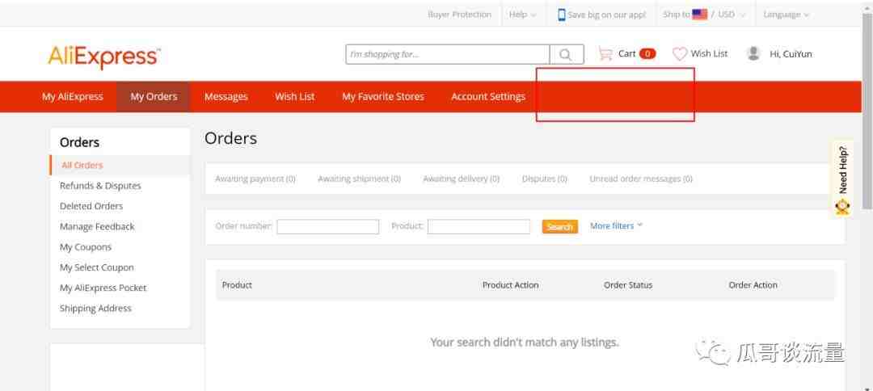Click Hi, CuiYun account link
This screenshot has width=873, height=391.
[x=791, y=54]
